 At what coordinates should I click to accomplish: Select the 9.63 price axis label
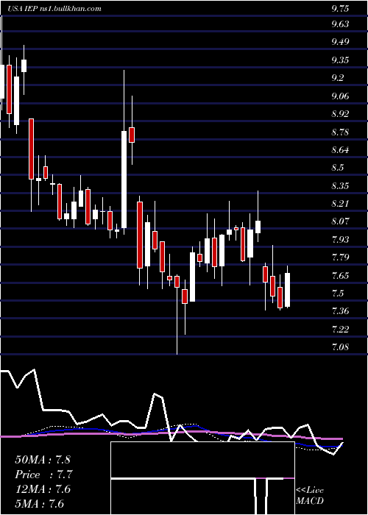(340, 24)
